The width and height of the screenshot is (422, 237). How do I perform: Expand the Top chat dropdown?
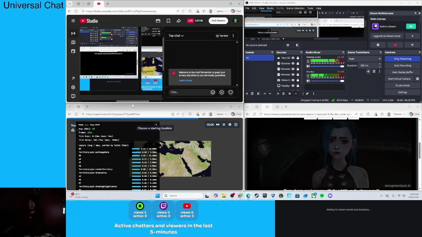pyautogui.click(x=176, y=36)
